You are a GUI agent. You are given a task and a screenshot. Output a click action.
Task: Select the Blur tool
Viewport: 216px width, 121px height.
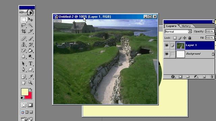click(24, 56)
